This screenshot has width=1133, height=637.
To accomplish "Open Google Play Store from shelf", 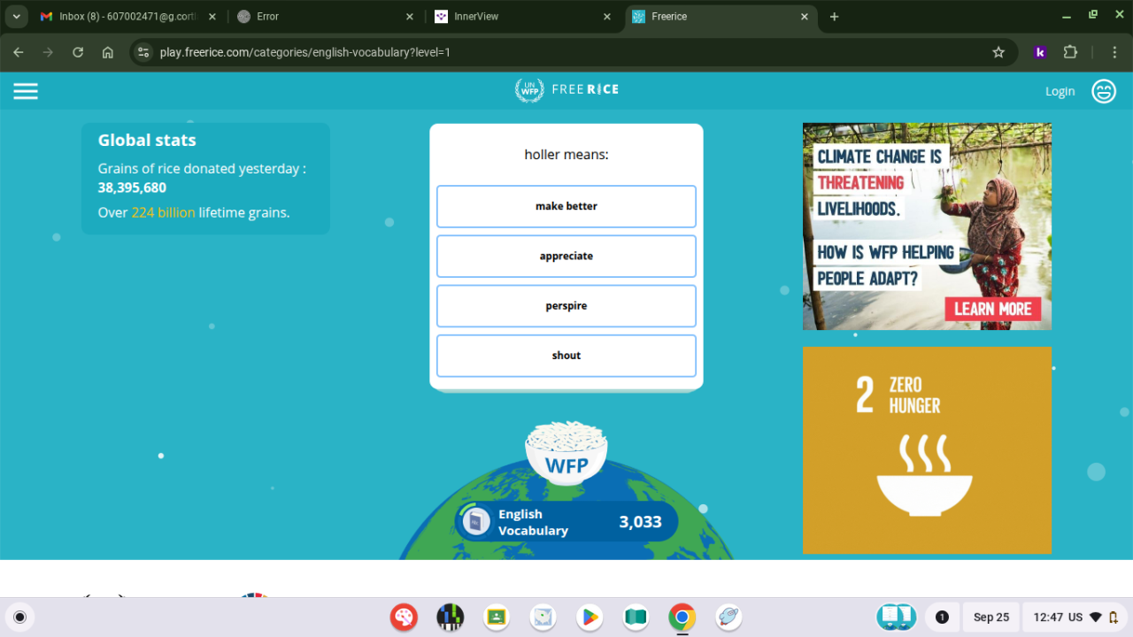I will tap(589, 617).
